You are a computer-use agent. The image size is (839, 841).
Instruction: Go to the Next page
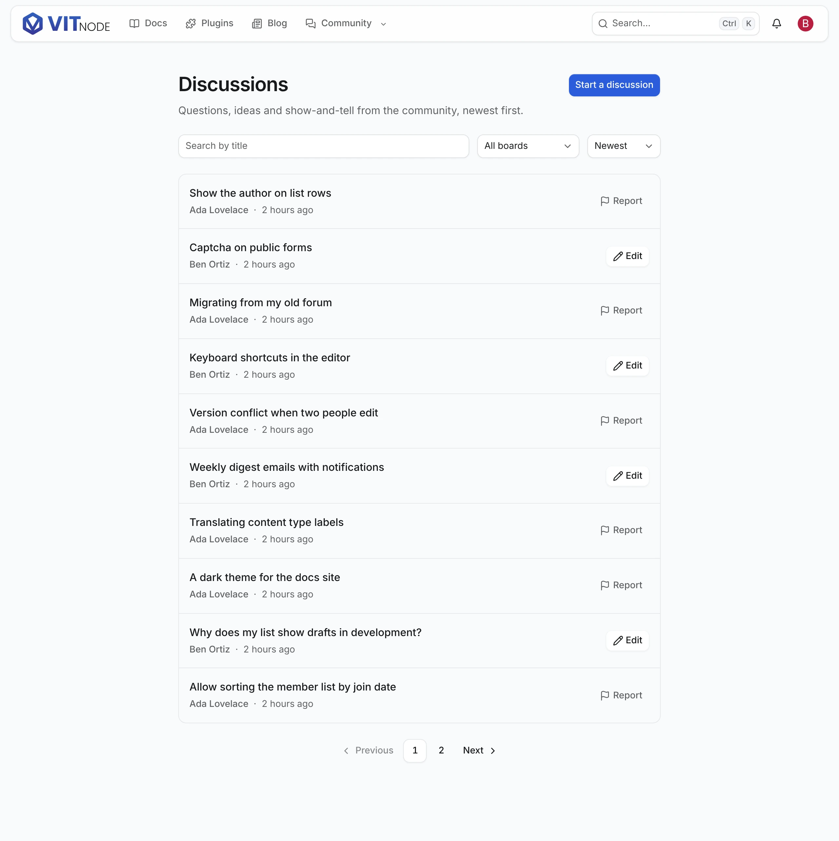[x=479, y=751]
